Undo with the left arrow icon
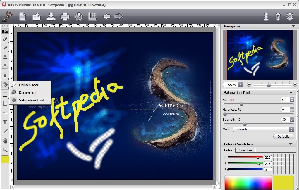 (x=107, y=17)
